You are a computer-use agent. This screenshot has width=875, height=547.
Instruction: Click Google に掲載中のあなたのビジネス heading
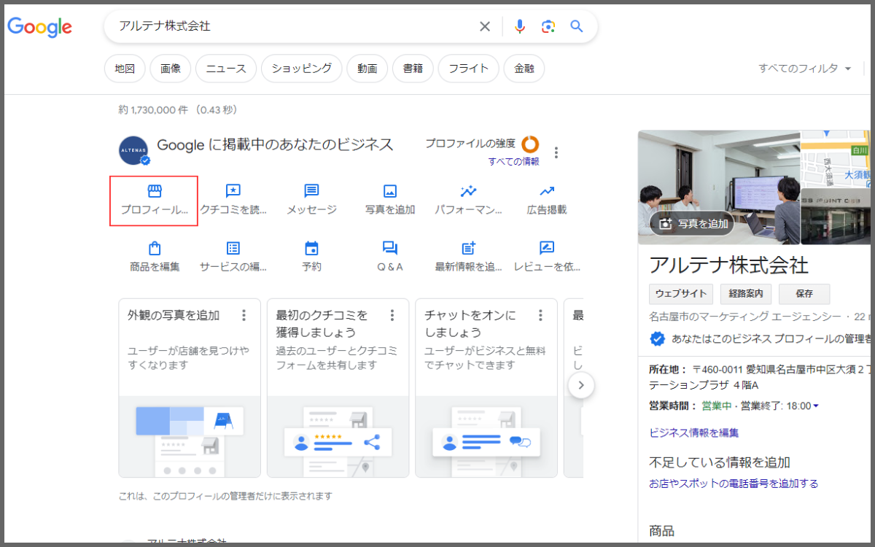point(275,144)
